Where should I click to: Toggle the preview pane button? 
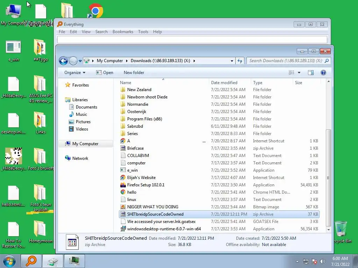click(311, 73)
